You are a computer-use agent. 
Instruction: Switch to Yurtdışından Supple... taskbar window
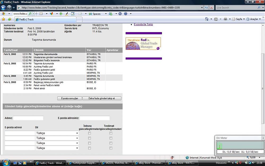83,163
